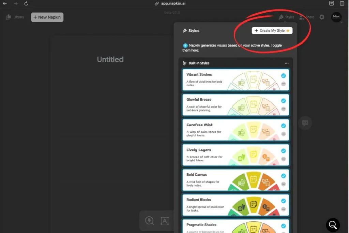The height and width of the screenshot is (233, 349).
Task: Open the feedback chat bubble icon
Action: coord(305,123)
